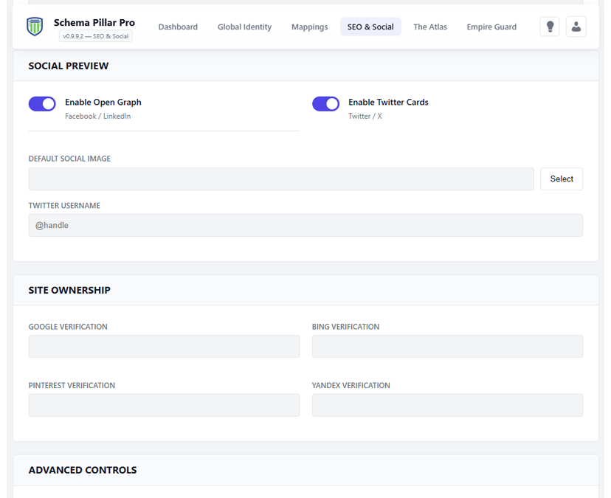Image resolution: width=611 pixels, height=498 pixels.
Task: Switch to the Empire Guard tab
Action: pos(491,27)
